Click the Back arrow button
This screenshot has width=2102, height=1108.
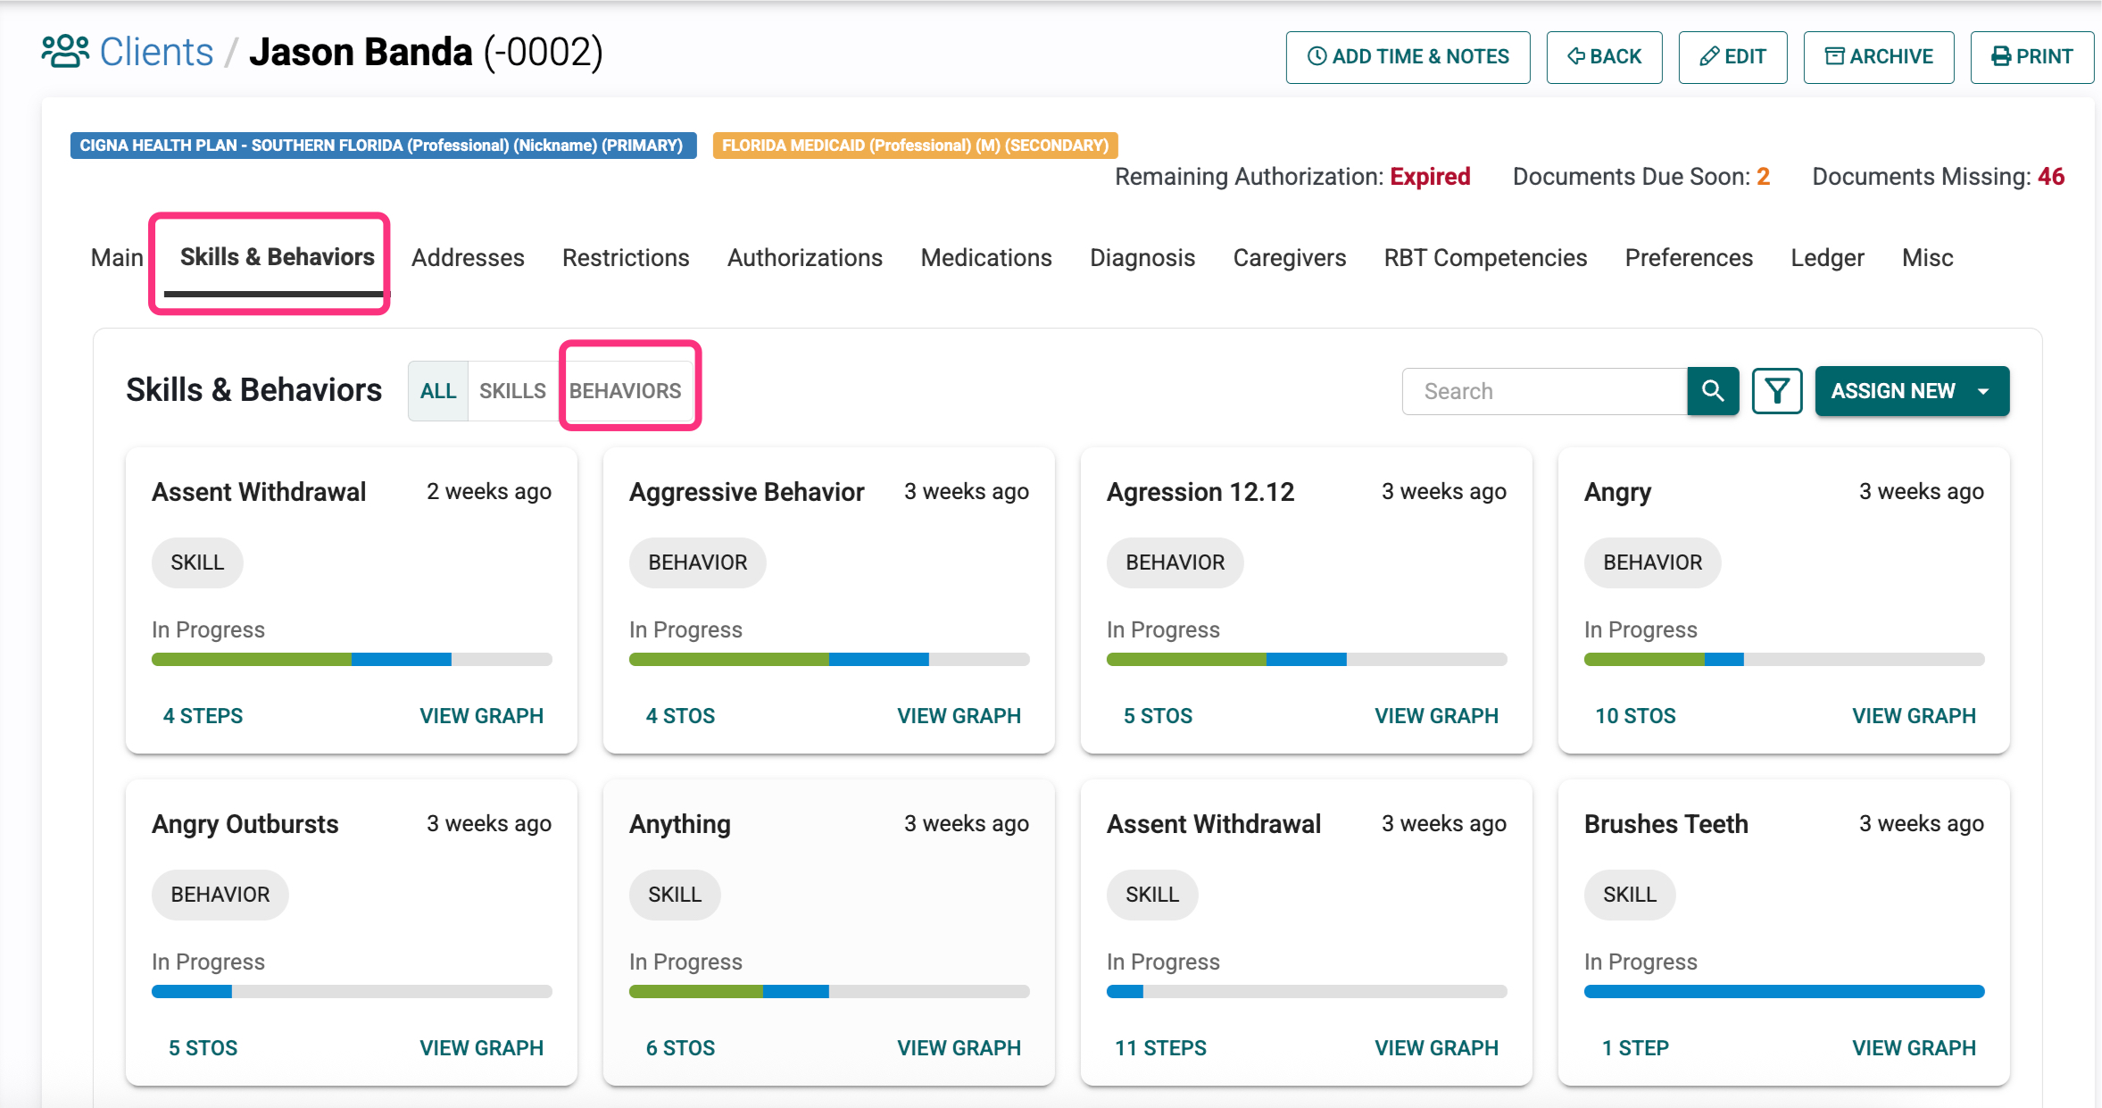pos(1604,57)
